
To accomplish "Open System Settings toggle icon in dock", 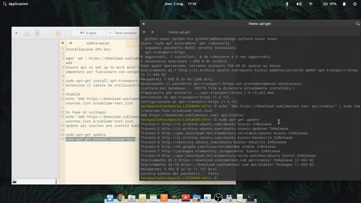I will (207, 198).
